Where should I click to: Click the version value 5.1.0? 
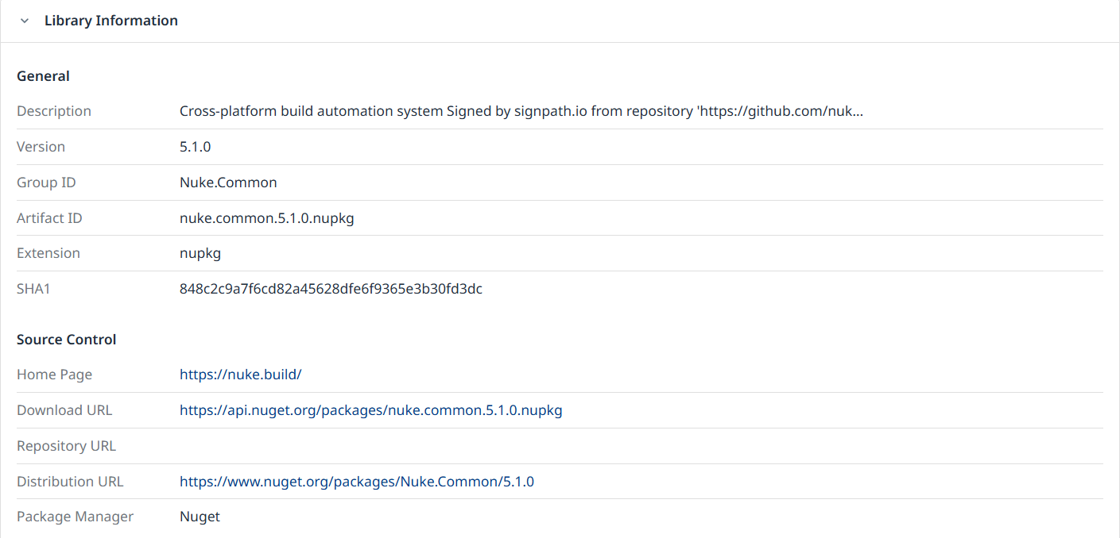tap(195, 147)
